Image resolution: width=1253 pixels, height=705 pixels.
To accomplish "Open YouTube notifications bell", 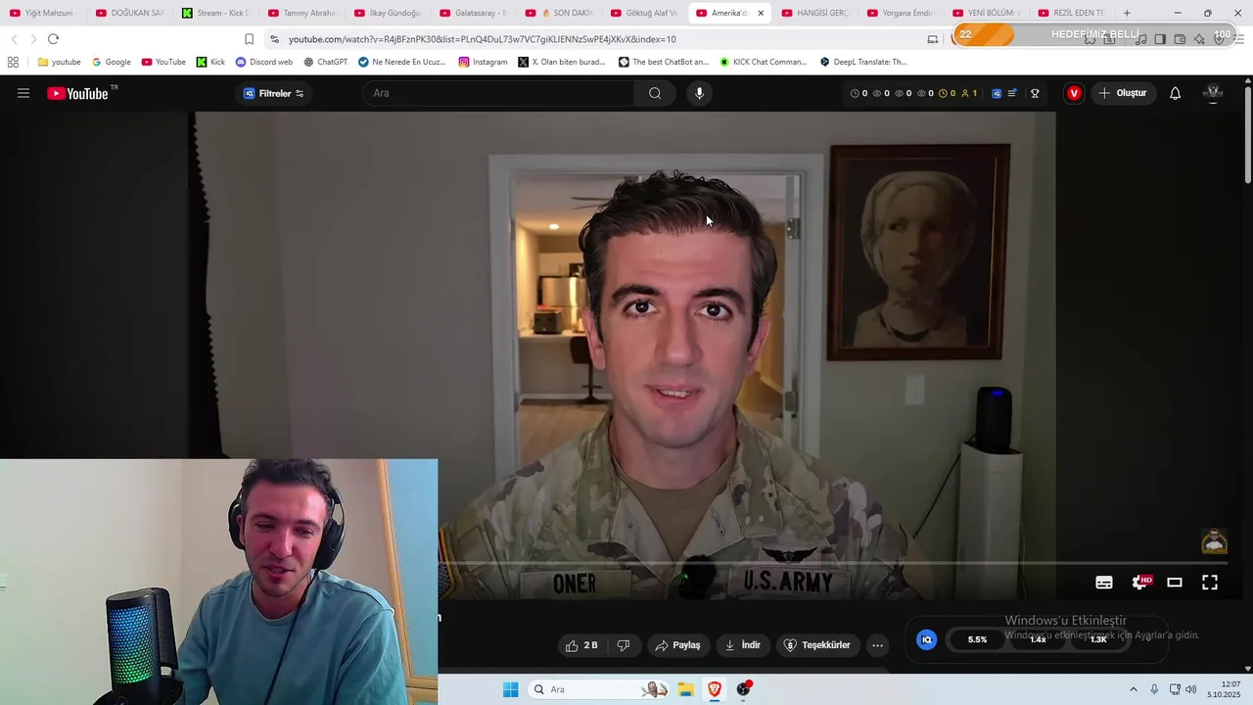I will click(x=1175, y=93).
